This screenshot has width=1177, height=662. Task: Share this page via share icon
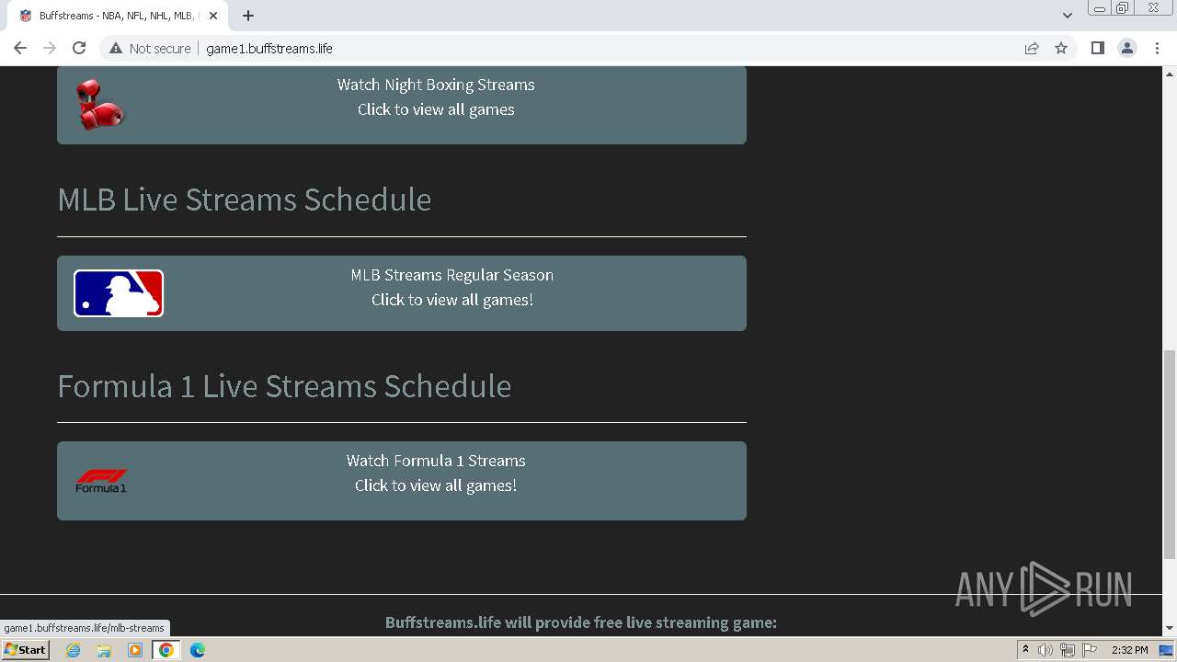[x=1032, y=48]
